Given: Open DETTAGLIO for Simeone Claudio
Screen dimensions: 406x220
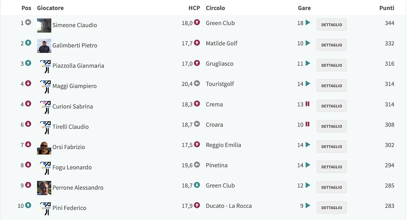Looking at the screenshot, I should 331,25.
